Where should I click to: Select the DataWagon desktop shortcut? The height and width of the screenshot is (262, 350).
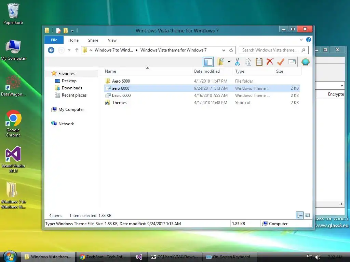click(x=13, y=86)
